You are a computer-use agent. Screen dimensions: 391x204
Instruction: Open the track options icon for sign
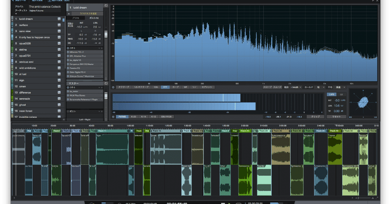pyautogui.click(x=59, y=80)
